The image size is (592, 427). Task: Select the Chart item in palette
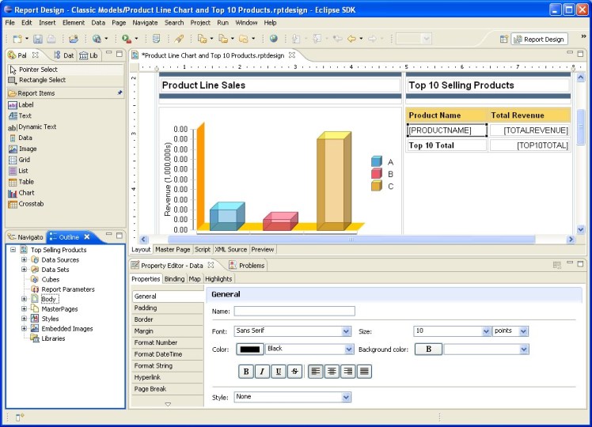(25, 193)
